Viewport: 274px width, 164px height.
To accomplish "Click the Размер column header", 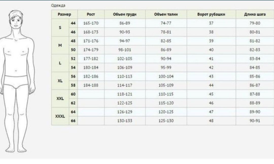I will point(64,14).
